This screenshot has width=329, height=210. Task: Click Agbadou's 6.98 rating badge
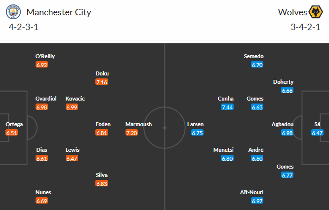tap(287, 133)
